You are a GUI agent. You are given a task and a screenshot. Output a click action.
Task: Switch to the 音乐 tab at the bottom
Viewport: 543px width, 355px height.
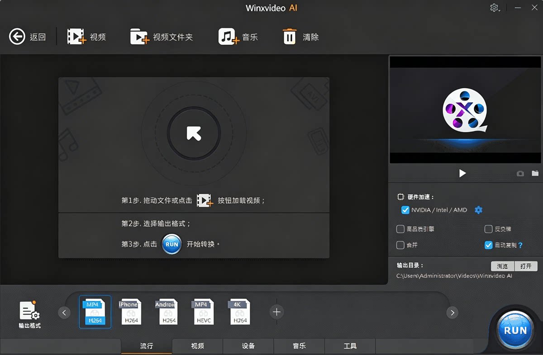pos(299,346)
